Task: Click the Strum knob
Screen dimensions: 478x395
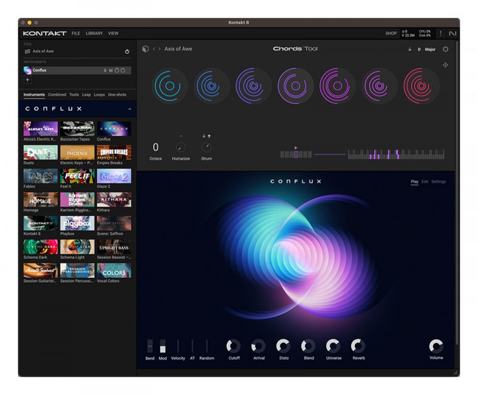Action: point(206,148)
